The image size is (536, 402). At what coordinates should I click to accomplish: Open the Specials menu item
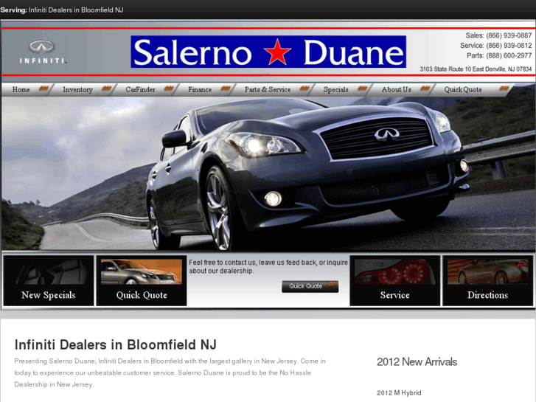335,89
